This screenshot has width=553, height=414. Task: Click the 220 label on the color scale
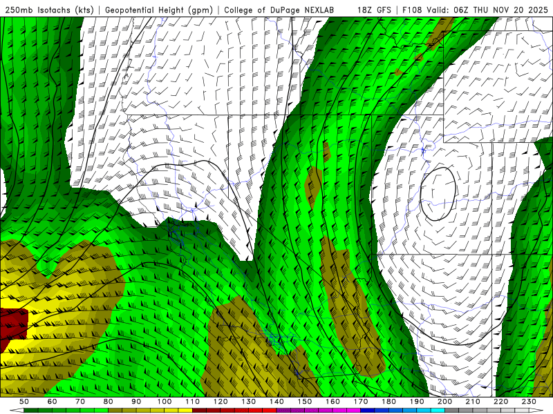click(x=500, y=402)
